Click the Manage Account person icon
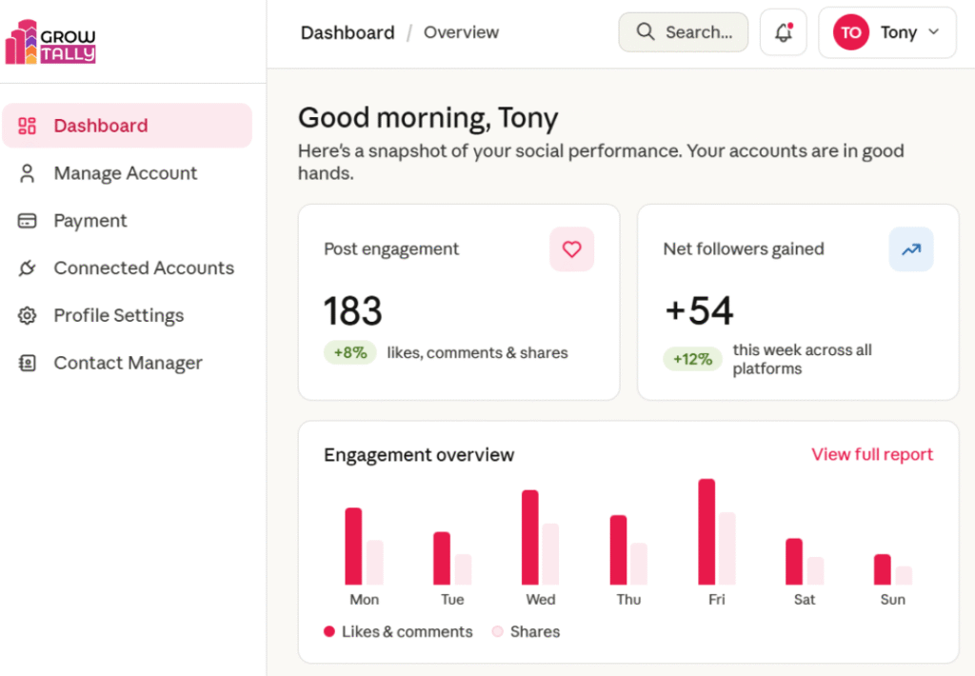 (x=27, y=173)
